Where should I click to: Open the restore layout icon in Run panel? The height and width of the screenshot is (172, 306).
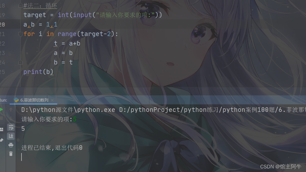click(2, 129)
